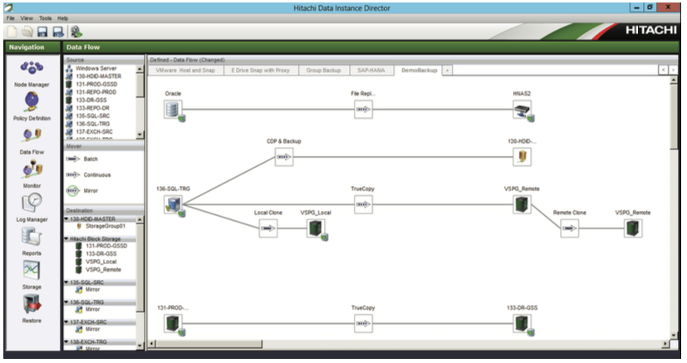Click the first Save toolbar icon
This screenshot has width=687, height=363.
pyautogui.click(x=42, y=32)
